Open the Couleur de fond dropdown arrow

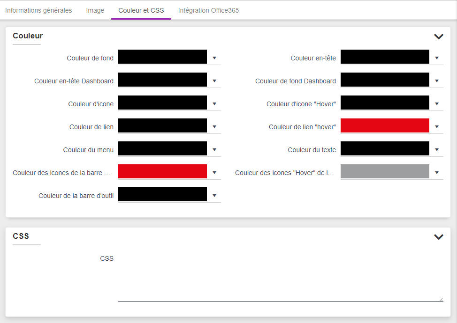coord(214,58)
